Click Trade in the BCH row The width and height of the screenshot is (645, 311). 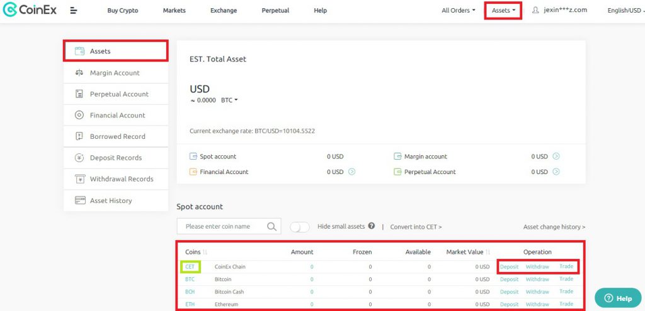click(x=566, y=292)
